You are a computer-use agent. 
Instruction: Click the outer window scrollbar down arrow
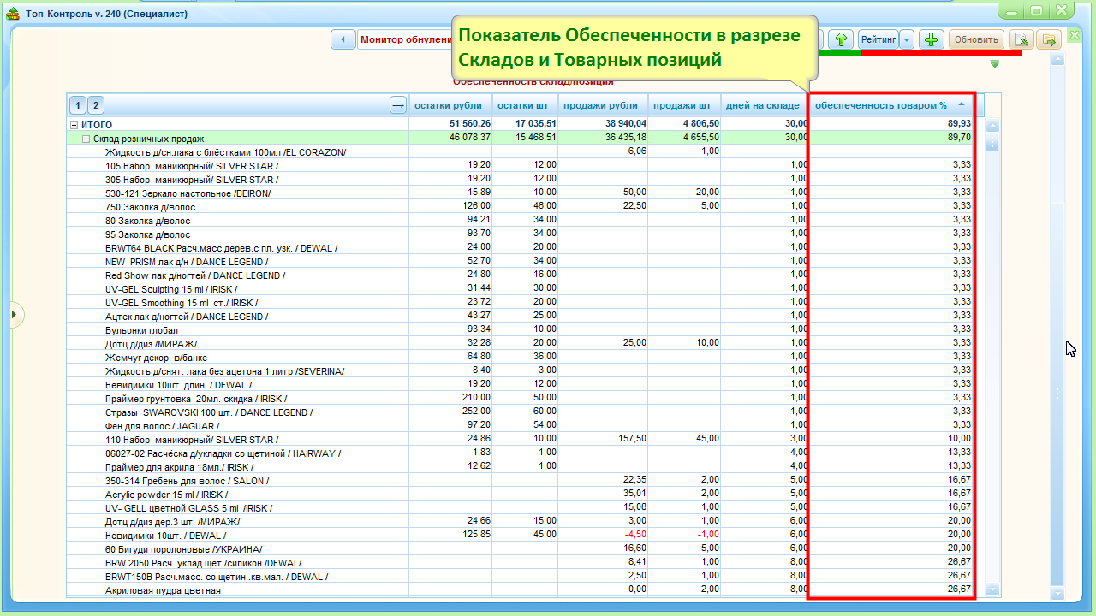point(1057,593)
